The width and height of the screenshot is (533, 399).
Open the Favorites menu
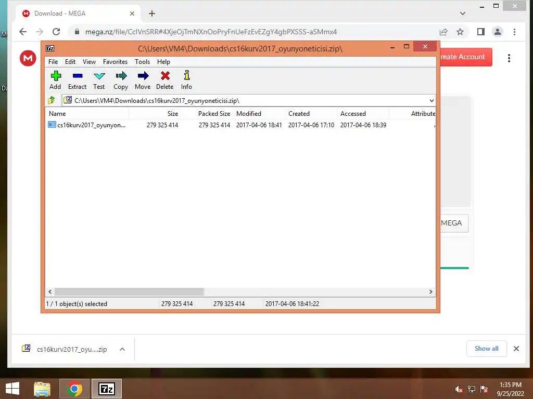click(115, 62)
